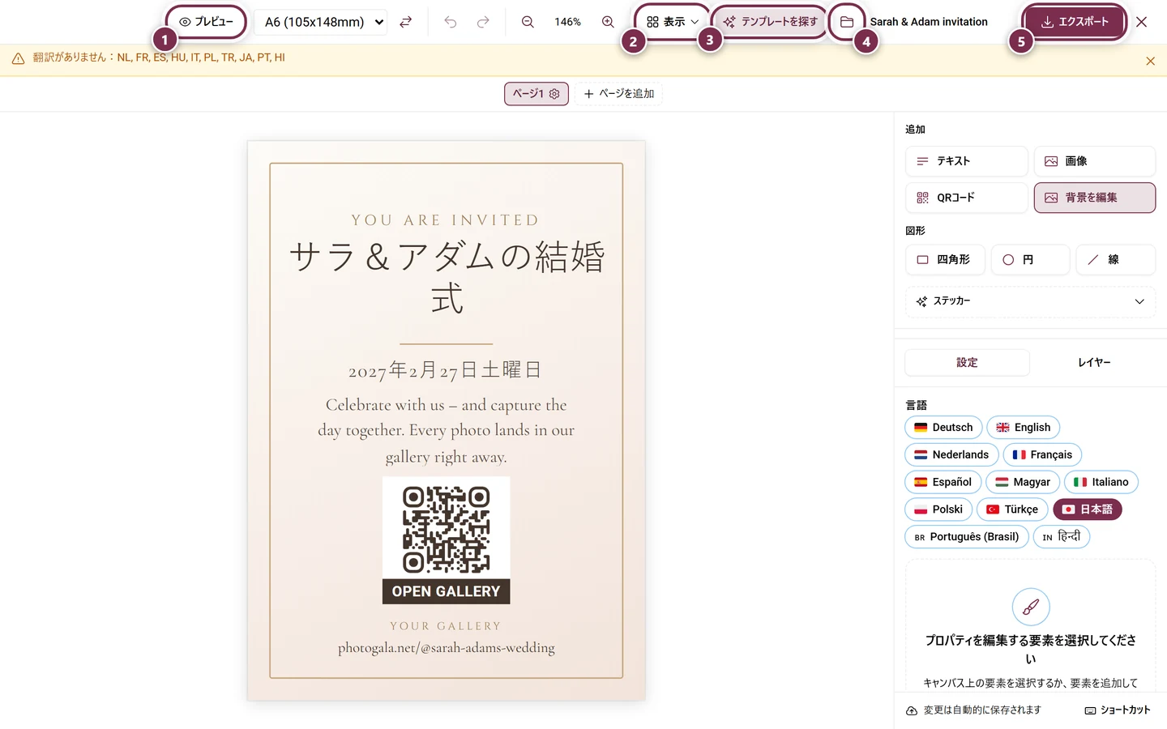The width and height of the screenshot is (1167, 729).
Task: Open the A6 (105x148mm) size dropdown
Action: tap(321, 22)
